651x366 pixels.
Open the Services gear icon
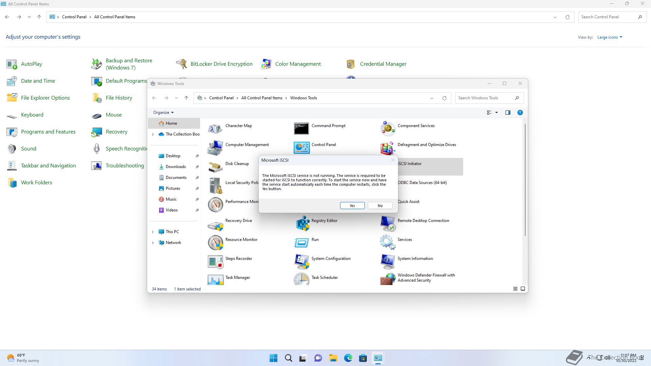tap(388, 243)
